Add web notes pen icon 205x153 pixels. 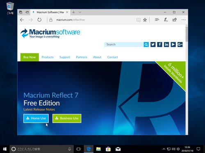click(166, 20)
